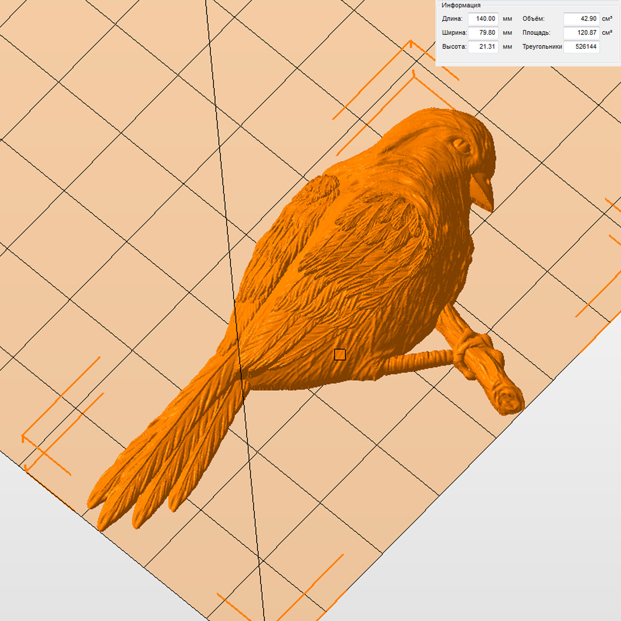Click the Треугольники label text
This screenshot has width=621, height=621.
(542, 47)
